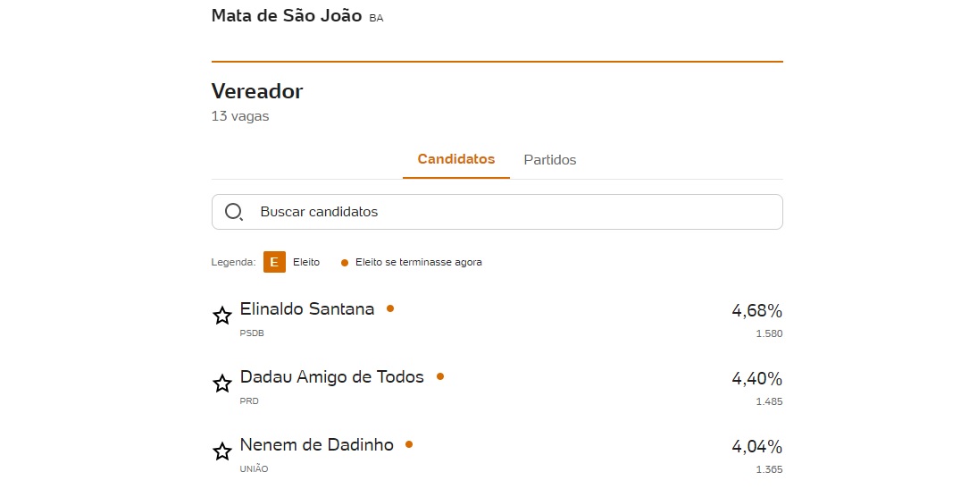Click the 4,68% result for Elinaldo Santana
This screenshot has width=969, height=489.
point(757,310)
